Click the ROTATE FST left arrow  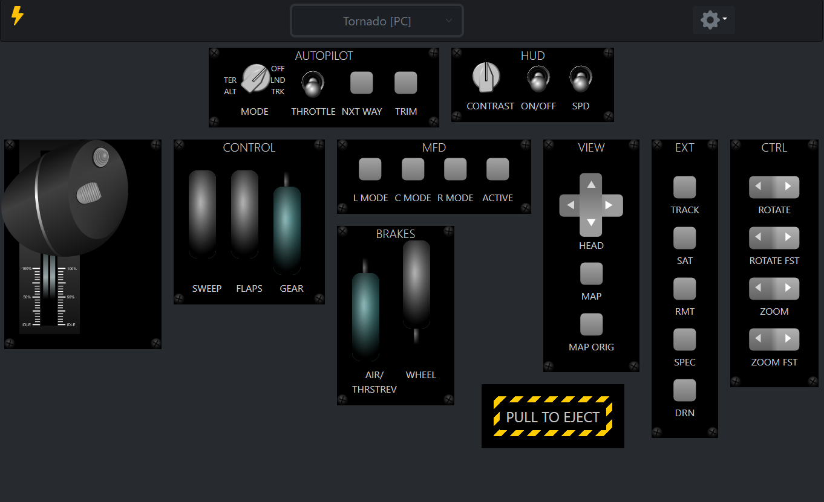(760, 238)
